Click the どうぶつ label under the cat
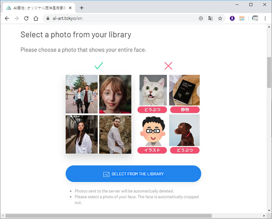The height and width of the screenshot is (219, 272). [x=152, y=109]
